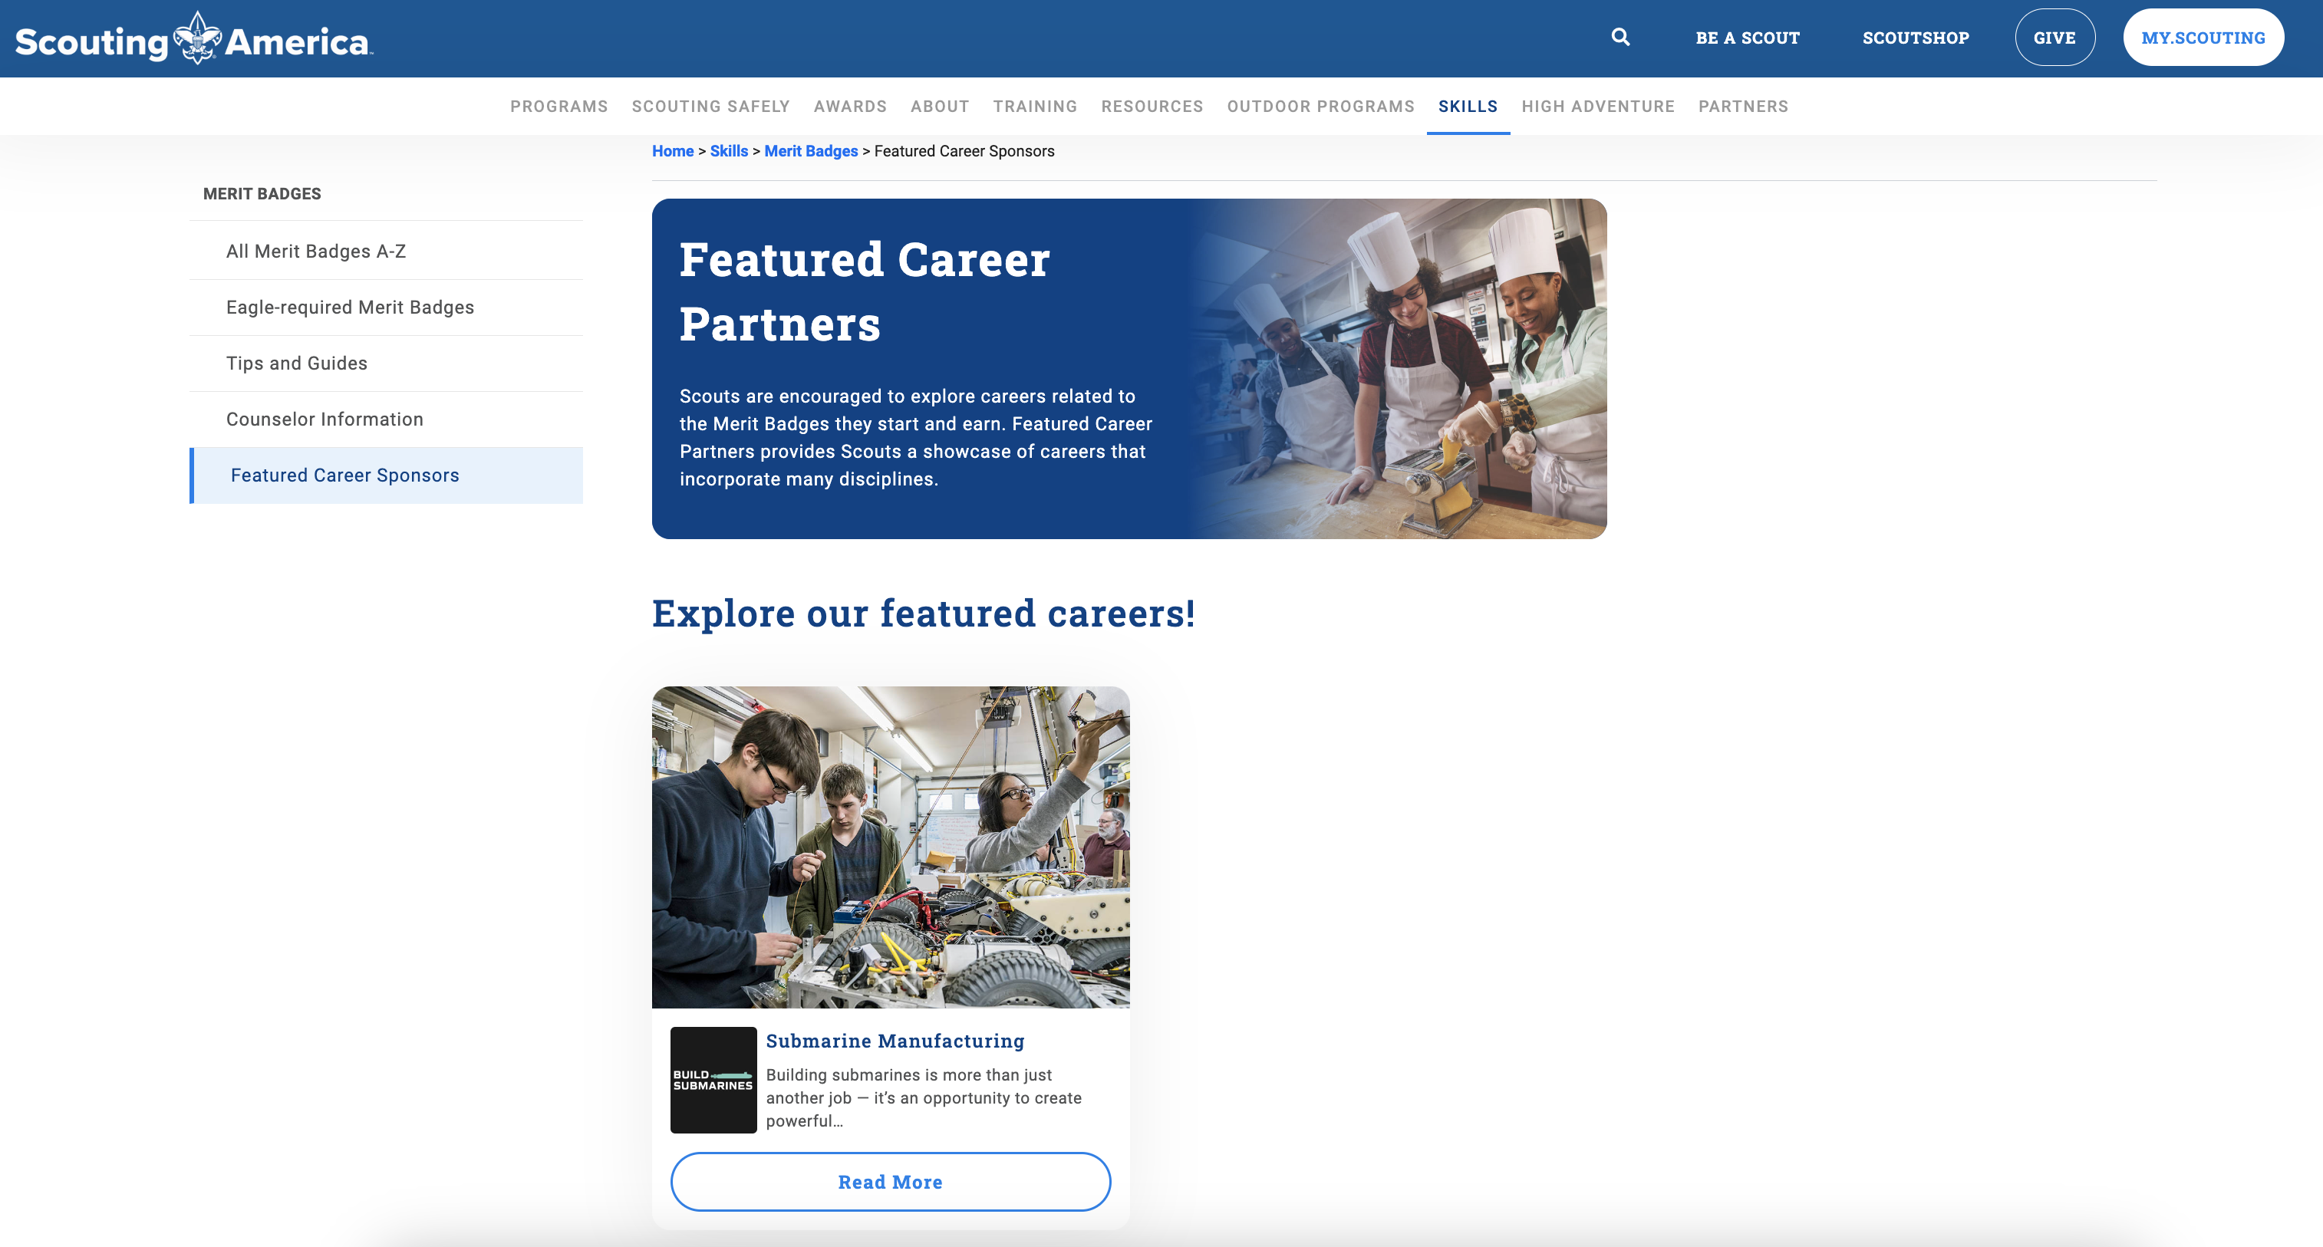The image size is (2323, 1247).
Task: Click the MERIT BADGES sidebar heading
Action: click(262, 194)
